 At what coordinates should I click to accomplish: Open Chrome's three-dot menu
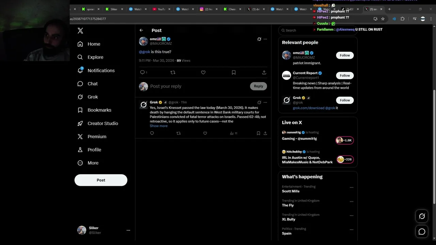pos(431,19)
